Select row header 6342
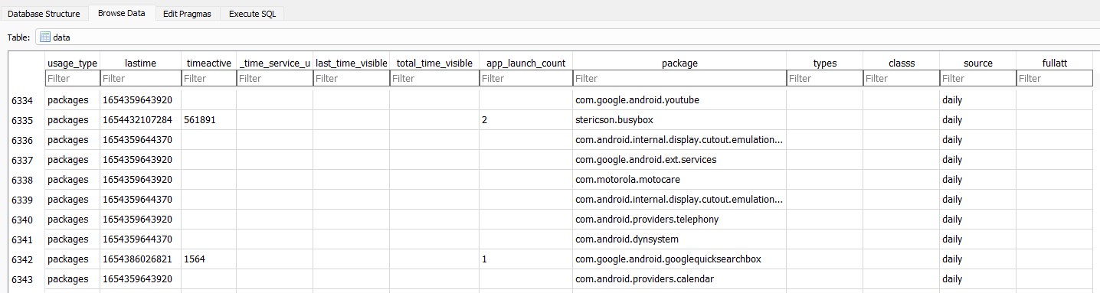 click(26, 259)
